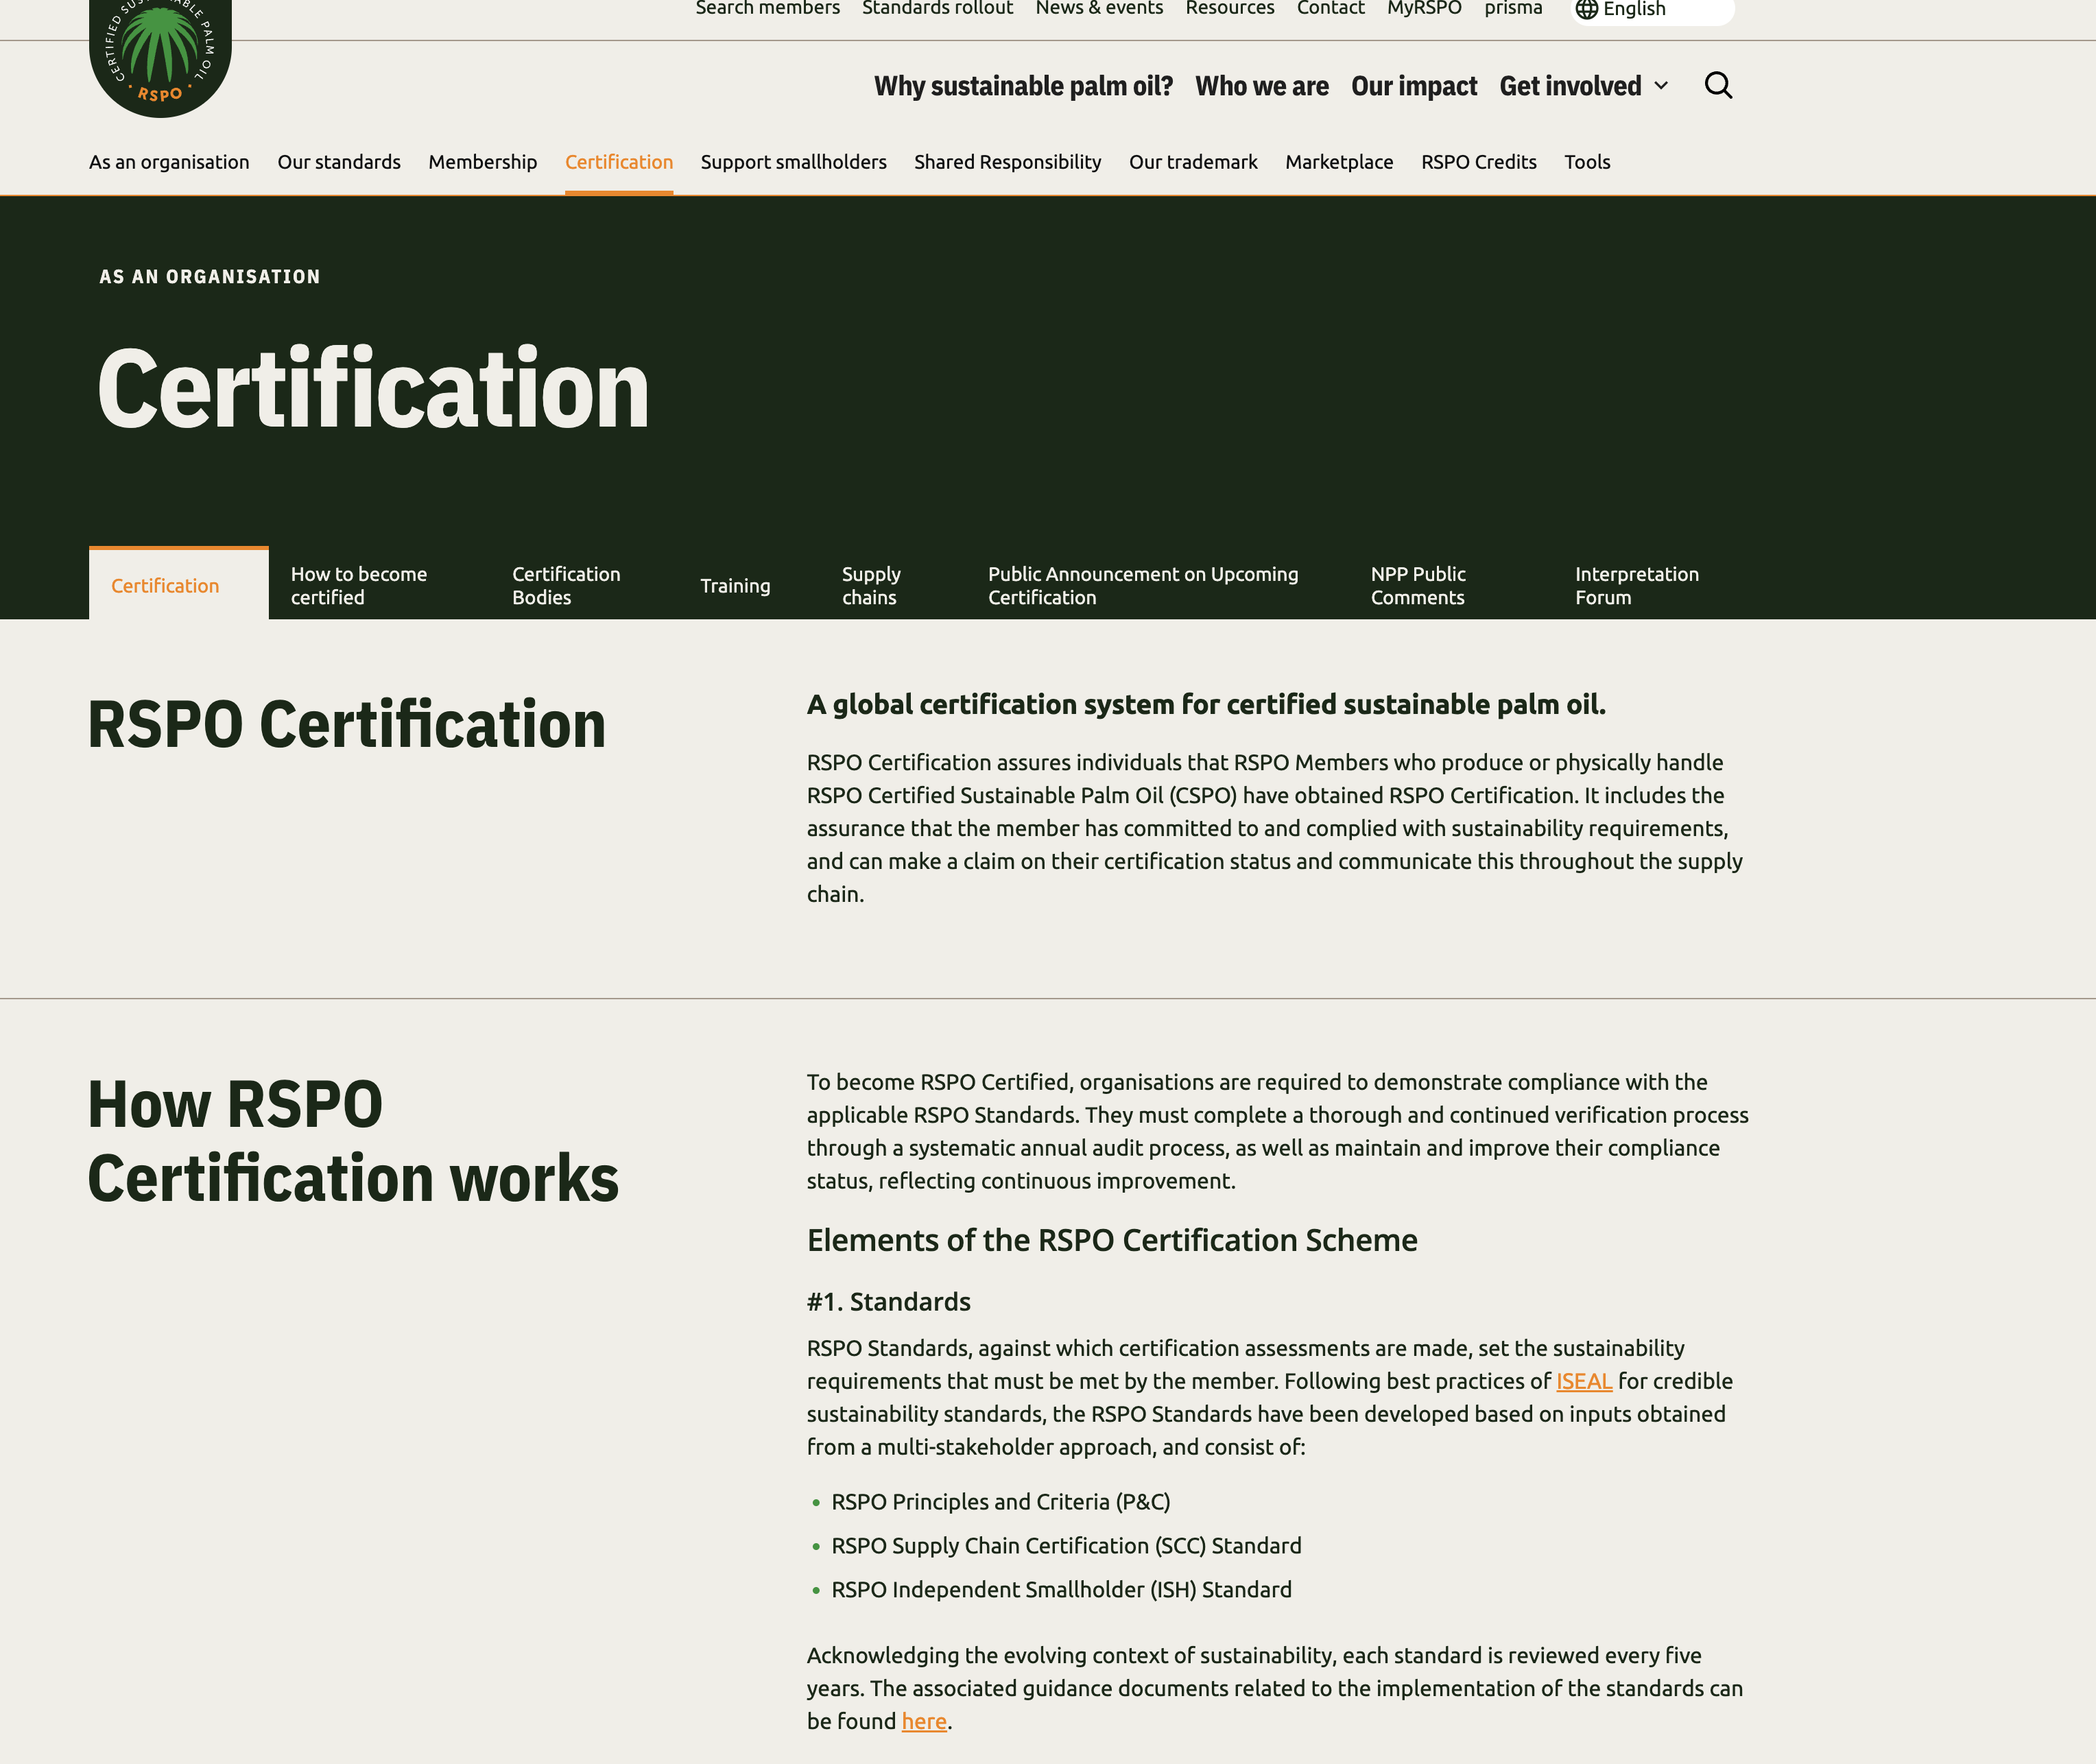
Task: Click 'RSPO Supply Chain Certification (SCC) Standard' bullet
Action: (1066, 1546)
